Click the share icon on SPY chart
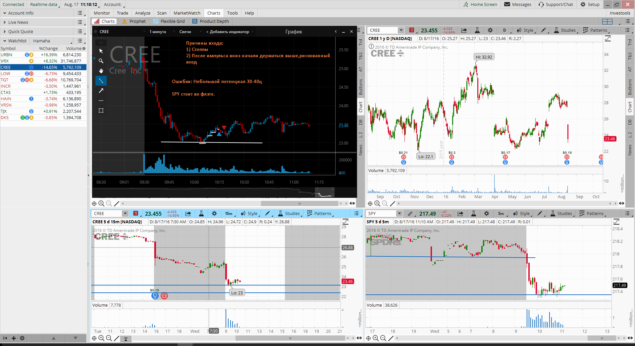The height and width of the screenshot is (346, 635). click(x=460, y=214)
